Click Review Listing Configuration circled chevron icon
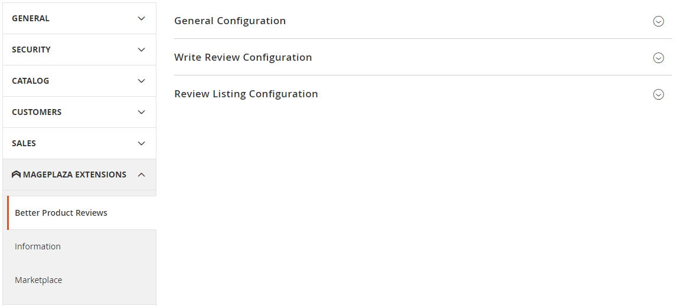The image size is (686, 306). tap(658, 94)
